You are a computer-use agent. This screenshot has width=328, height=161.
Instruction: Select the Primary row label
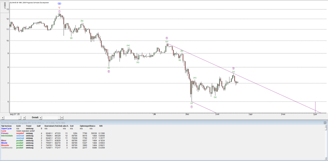coord(5,133)
